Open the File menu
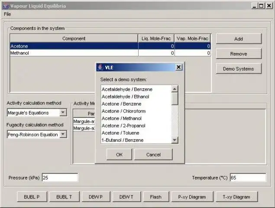The width and height of the screenshot is (275, 208). tap(7, 14)
